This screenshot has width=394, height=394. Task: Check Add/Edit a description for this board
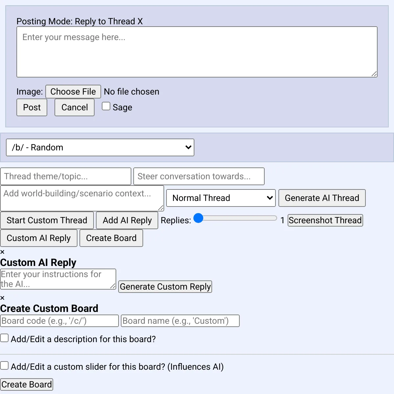click(5, 338)
